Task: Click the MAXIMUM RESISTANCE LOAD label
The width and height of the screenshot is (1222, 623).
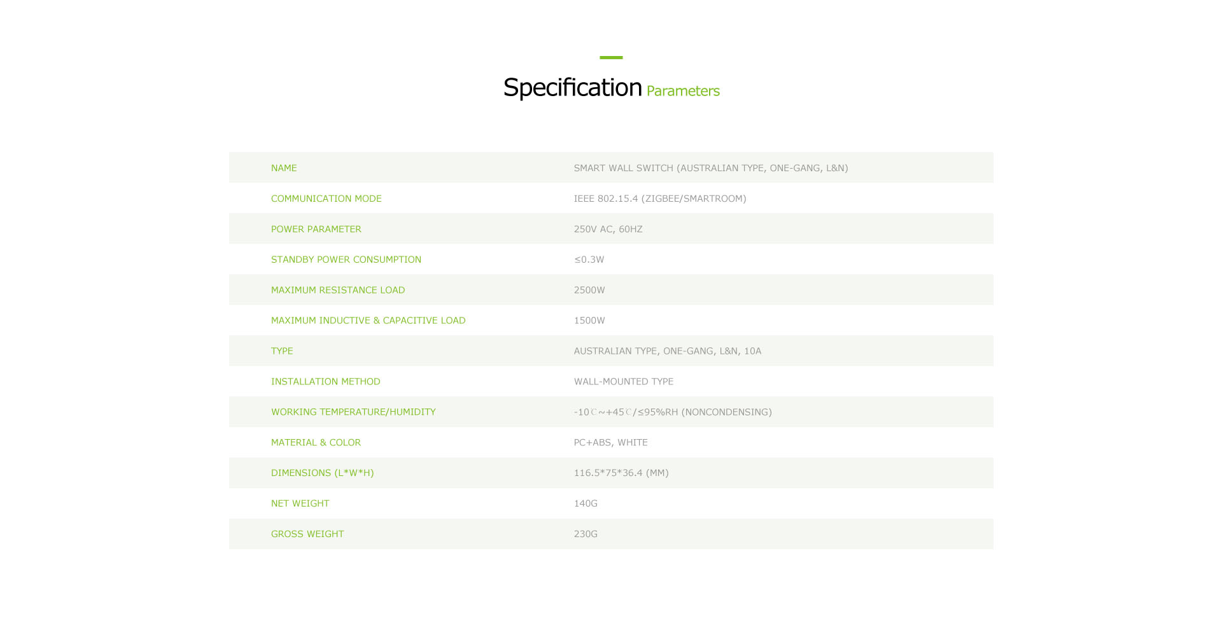Action: click(x=338, y=290)
